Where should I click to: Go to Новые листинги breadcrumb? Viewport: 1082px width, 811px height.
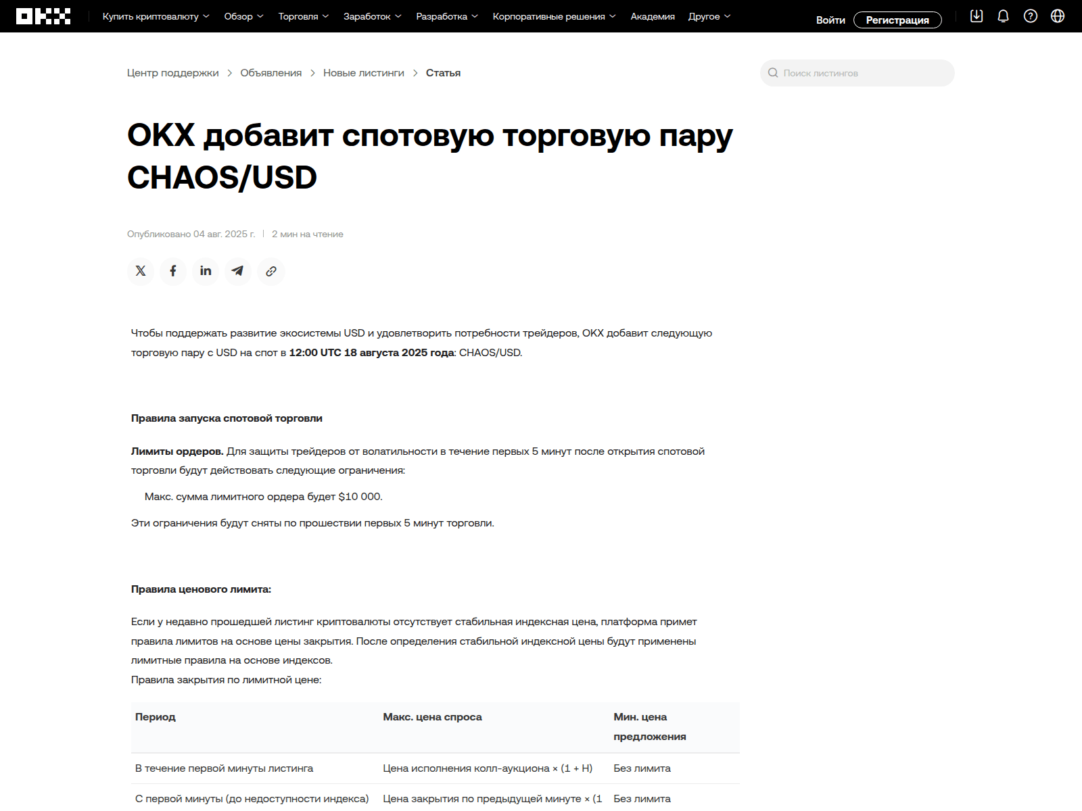(364, 73)
